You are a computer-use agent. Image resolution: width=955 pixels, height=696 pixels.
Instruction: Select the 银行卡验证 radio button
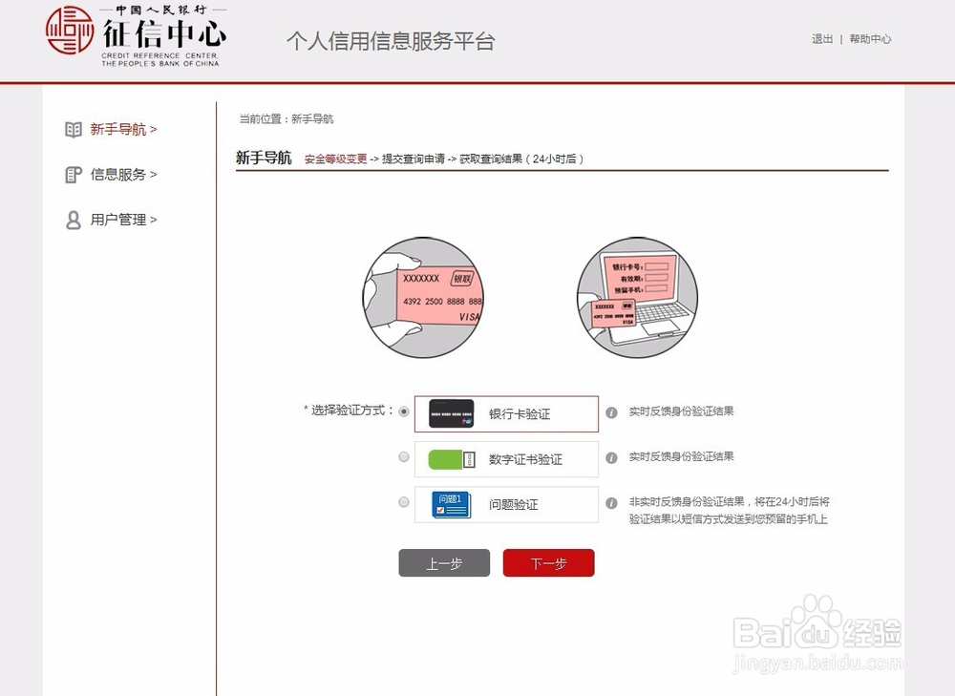403,411
